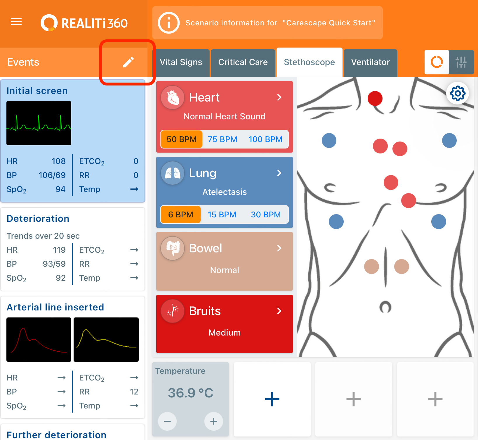Viewport: 478px width, 440px height.
Task: Open scenario information icon
Action: point(168,23)
